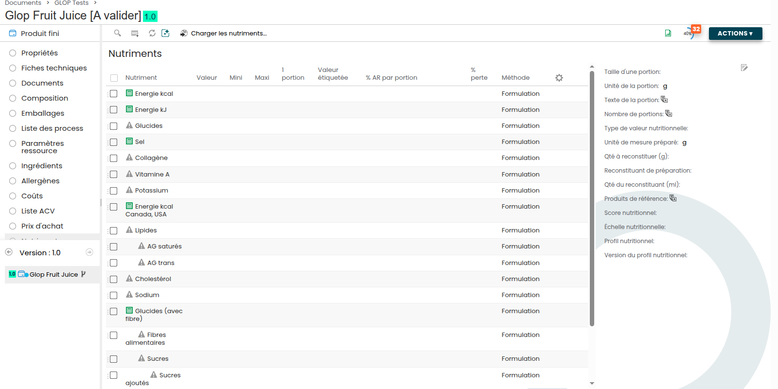The width and height of the screenshot is (778, 389).
Task: Click the table icon on Energie kJ row
Action: tap(129, 109)
